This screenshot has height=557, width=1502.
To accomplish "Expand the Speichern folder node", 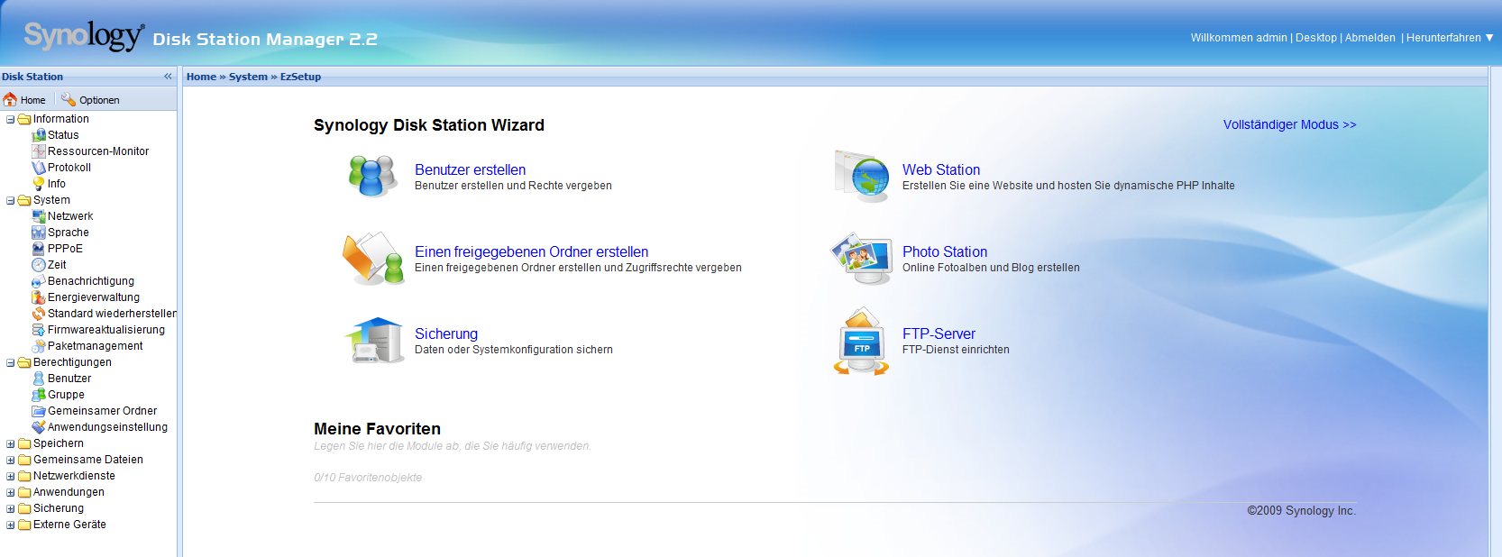I will pyautogui.click(x=11, y=443).
